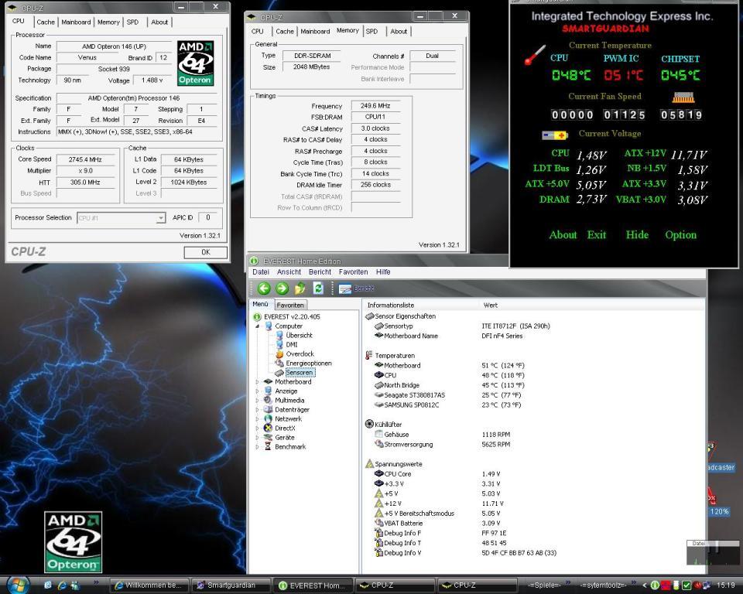Open Ansicht menu in EVEREST
Screen dimensions: 743x594
(289, 272)
